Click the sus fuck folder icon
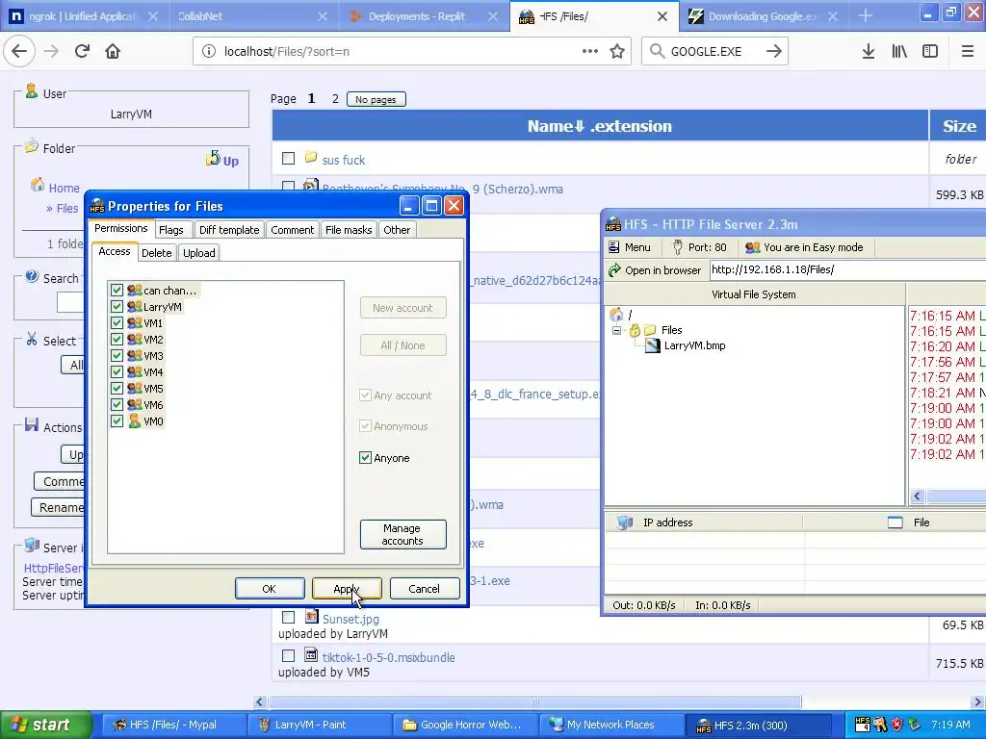This screenshot has height=739, width=986. [311, 157]
